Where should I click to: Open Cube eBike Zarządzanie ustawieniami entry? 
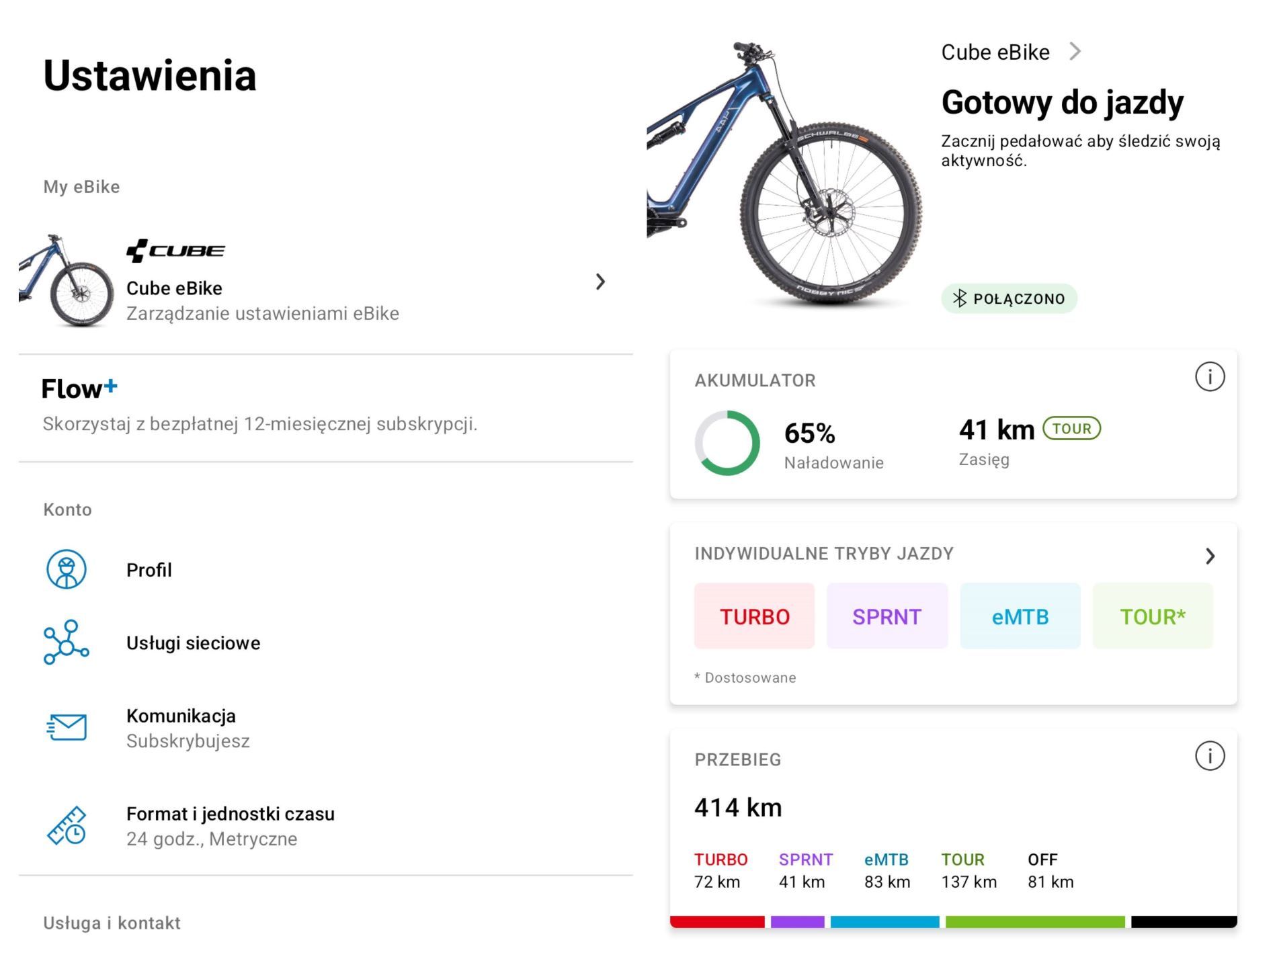point(326,282)
